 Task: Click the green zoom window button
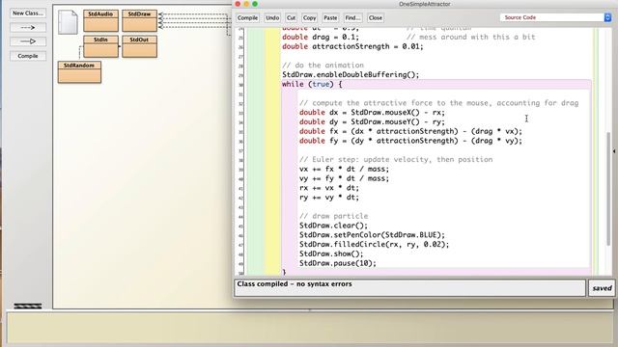click(x=255, y=4)
